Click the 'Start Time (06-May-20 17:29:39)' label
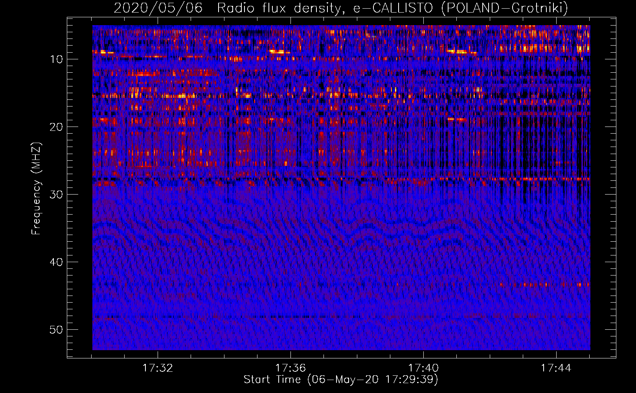636x393 pixels. coord(341,380)
